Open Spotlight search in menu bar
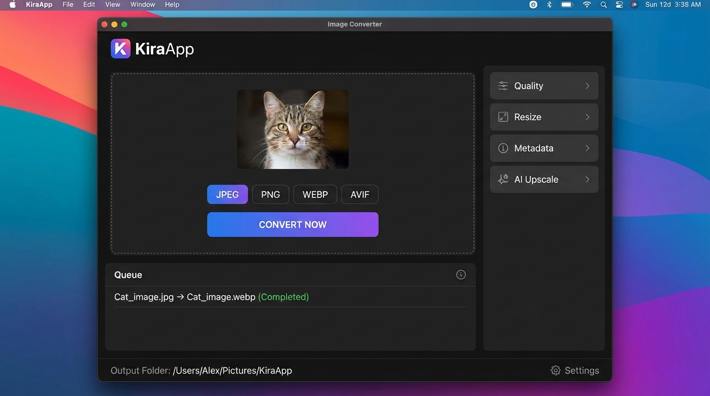 tap(603, 5)
